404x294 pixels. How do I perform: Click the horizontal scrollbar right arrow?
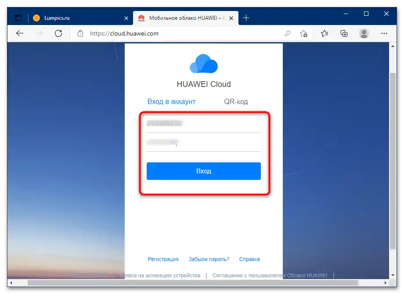coord(386,283)
